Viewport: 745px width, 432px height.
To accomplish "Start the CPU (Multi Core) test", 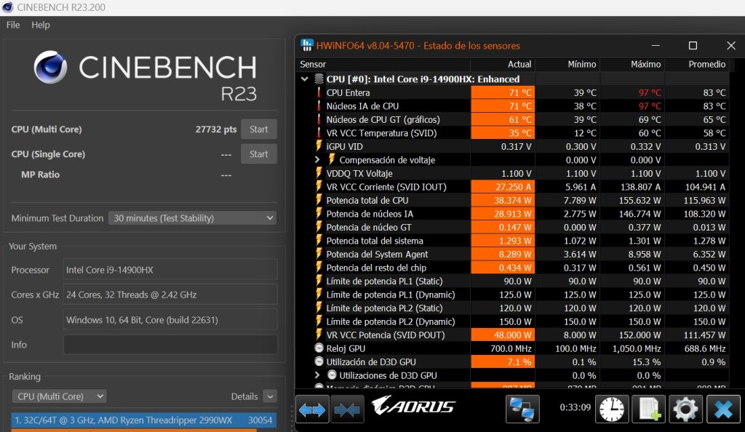I will (x=258, y=129).
